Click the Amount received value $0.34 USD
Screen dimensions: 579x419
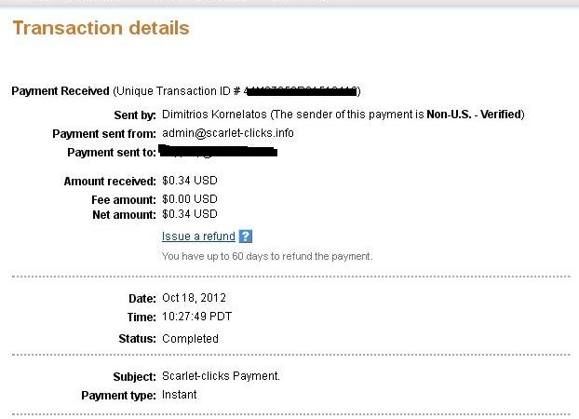[190, 181]
